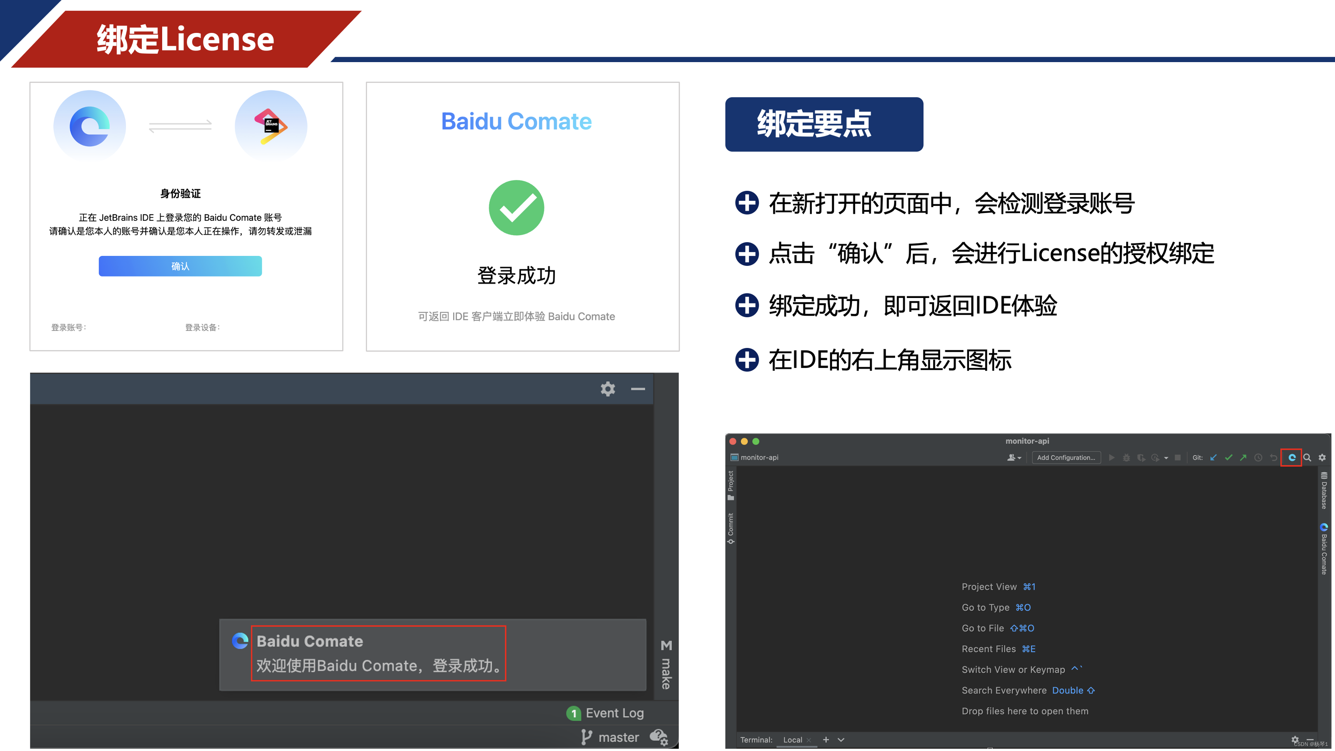Click the Project View ⌘1 hint
The width and height of the screenshot is (1335, 751).
[998, 587]
